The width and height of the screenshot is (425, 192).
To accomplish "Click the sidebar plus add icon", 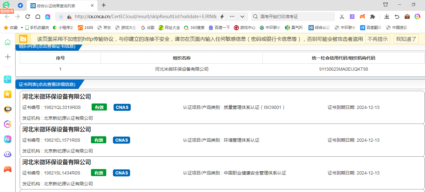I will pyautogui.click(x=8, y=57).
